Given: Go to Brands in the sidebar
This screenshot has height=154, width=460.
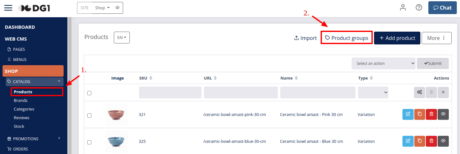Looking at the screenshot, I should point(20,100).
